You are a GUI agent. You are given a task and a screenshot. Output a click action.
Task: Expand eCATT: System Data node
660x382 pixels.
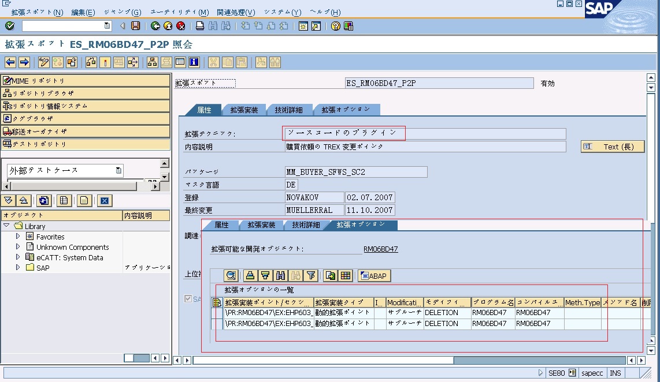click(x=18, y=257)
